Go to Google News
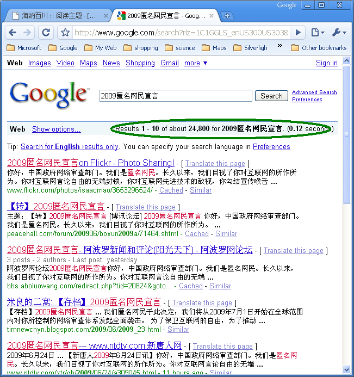The width and height of the screenshot is (354, 377). [111, 63]
